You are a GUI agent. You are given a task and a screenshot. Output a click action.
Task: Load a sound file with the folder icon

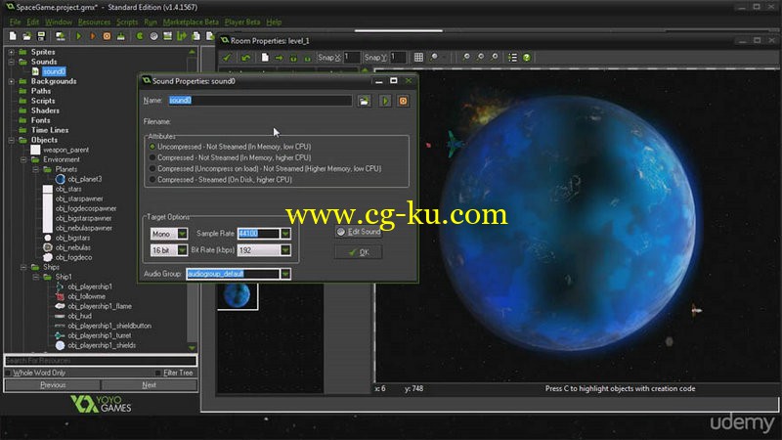pos(364,101)
